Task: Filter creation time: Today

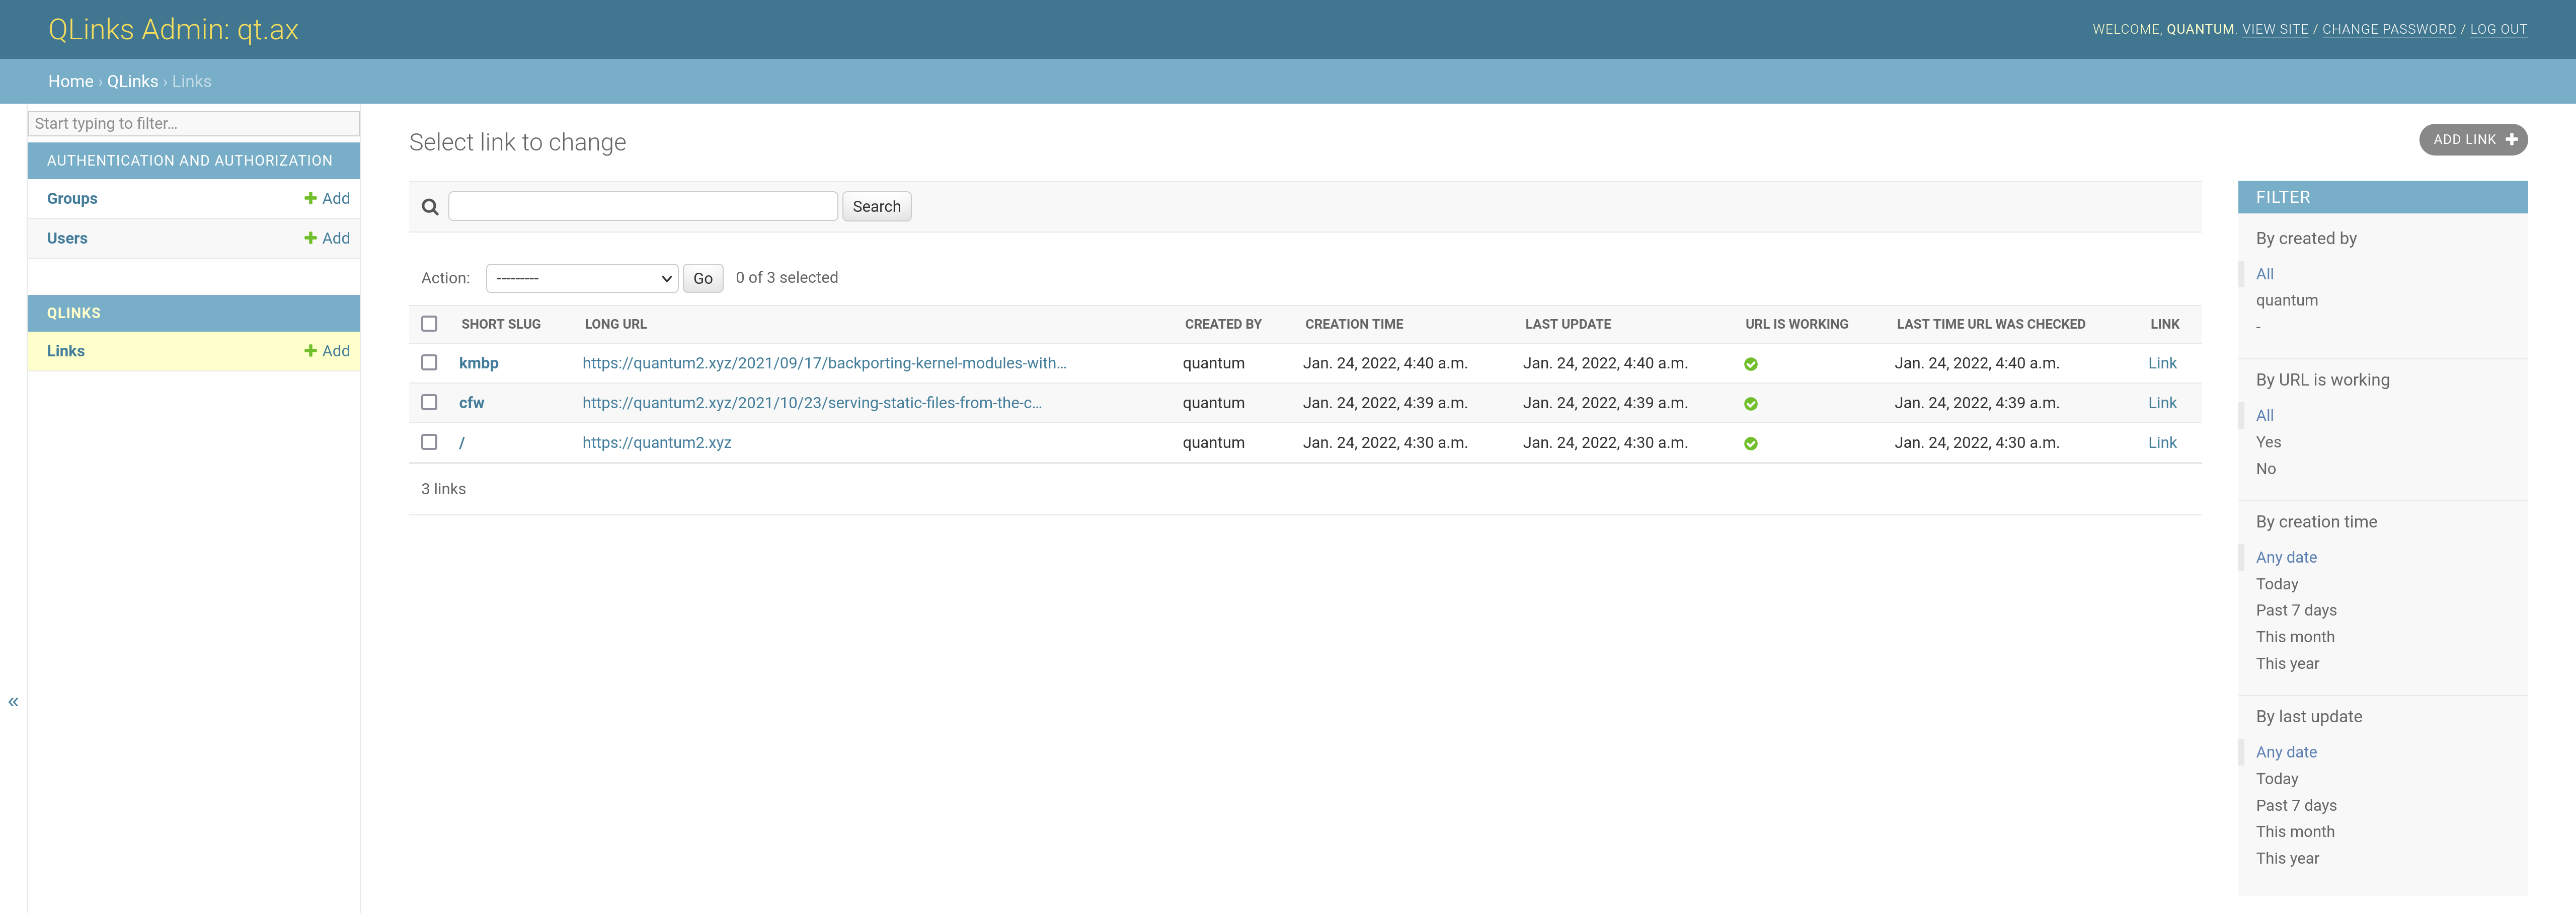Action: pyautogui.click(x=2277, y=584)
